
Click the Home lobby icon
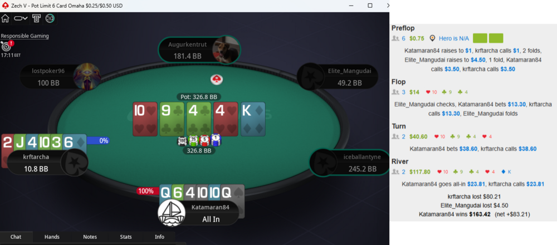click(x=6, y=18)
